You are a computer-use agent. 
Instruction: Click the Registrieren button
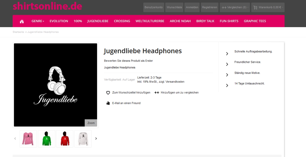210,7
